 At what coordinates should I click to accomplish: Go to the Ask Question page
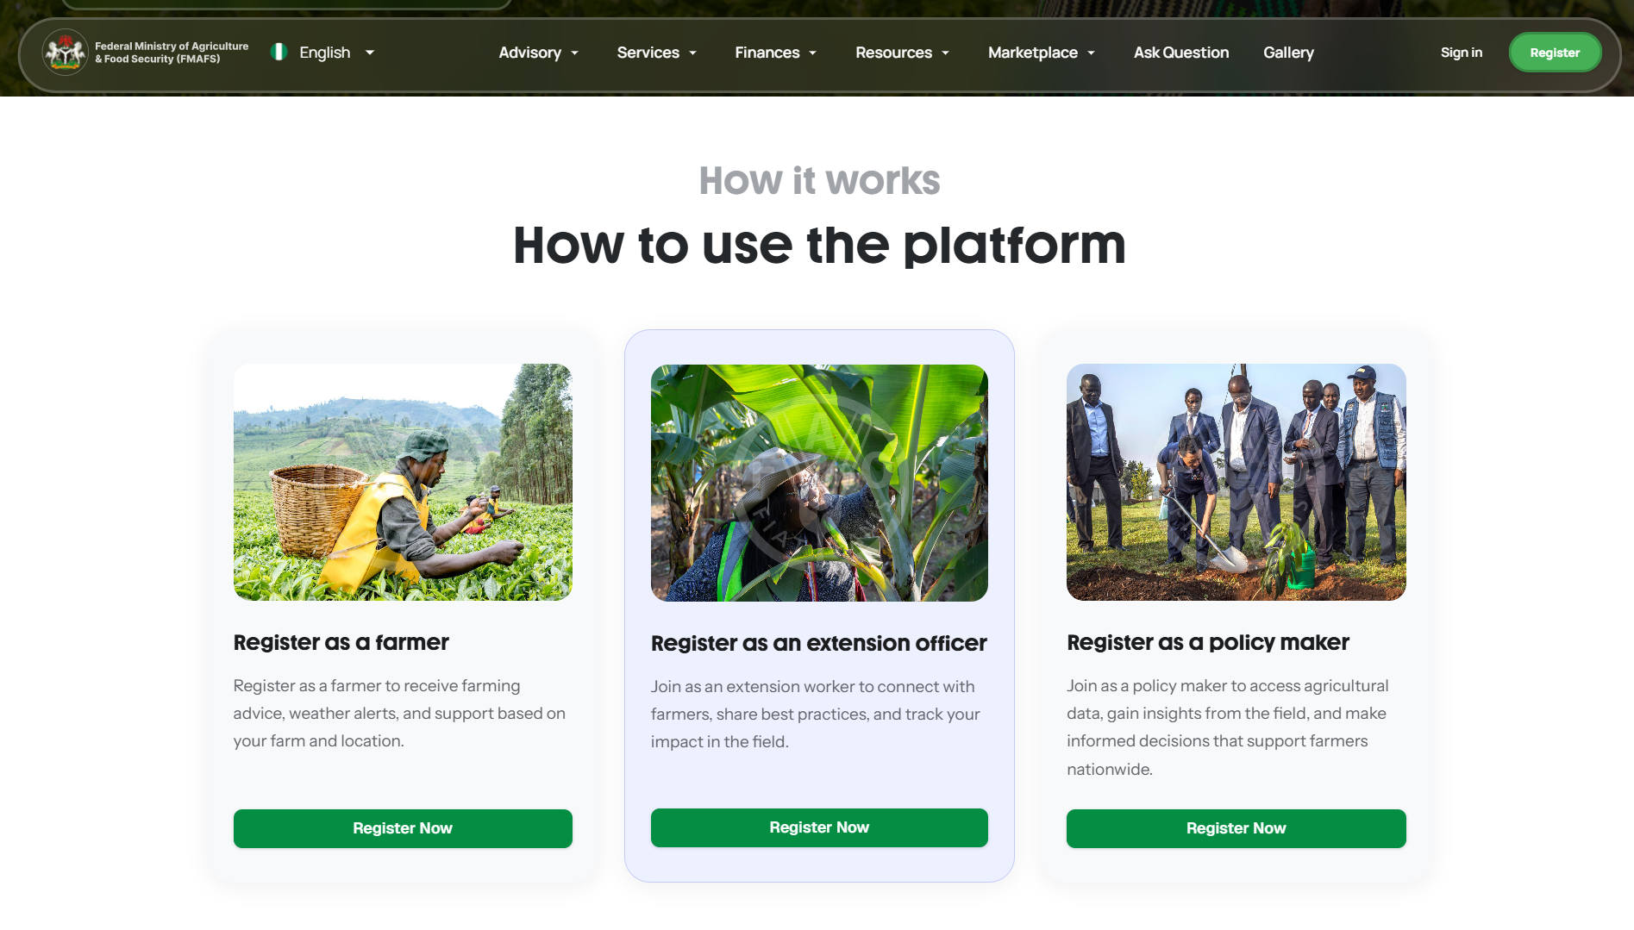coord(1181,53)
